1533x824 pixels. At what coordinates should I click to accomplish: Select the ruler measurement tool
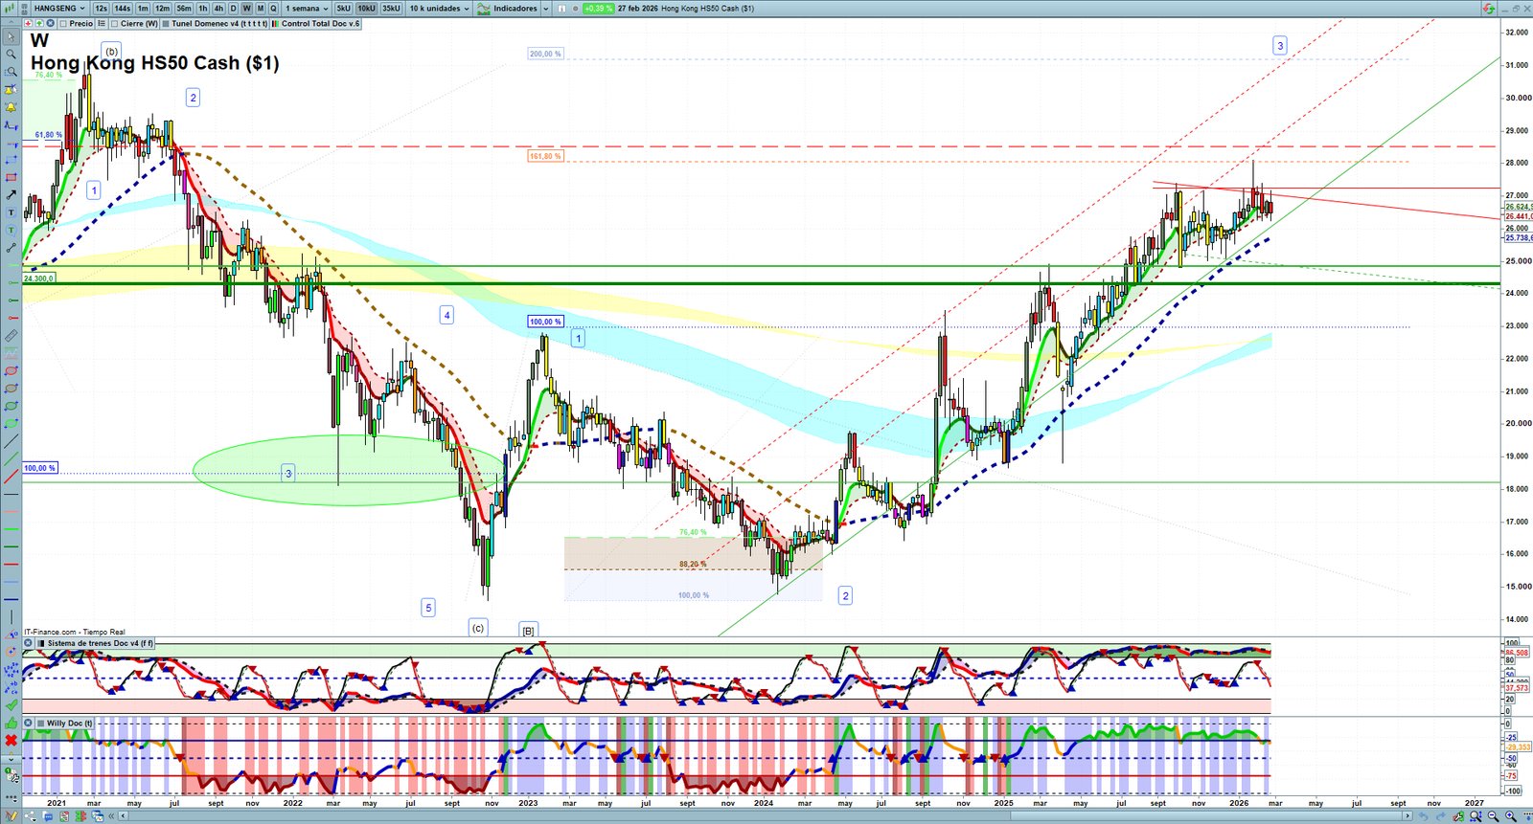pos(11,336)
